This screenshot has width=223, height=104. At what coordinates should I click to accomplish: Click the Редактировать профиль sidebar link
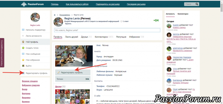point(37,73)
